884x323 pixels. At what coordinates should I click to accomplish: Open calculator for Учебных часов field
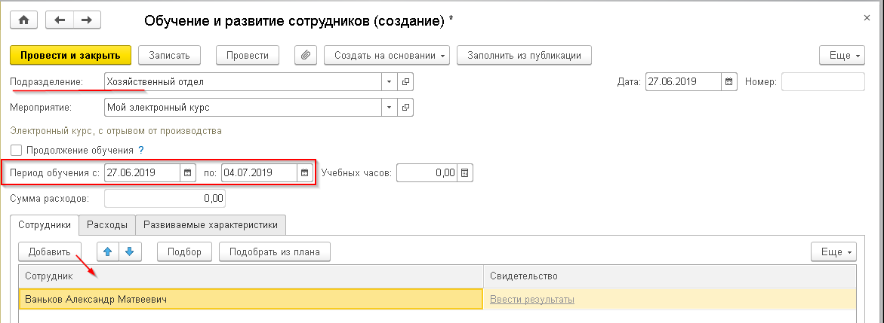[465, 172]
